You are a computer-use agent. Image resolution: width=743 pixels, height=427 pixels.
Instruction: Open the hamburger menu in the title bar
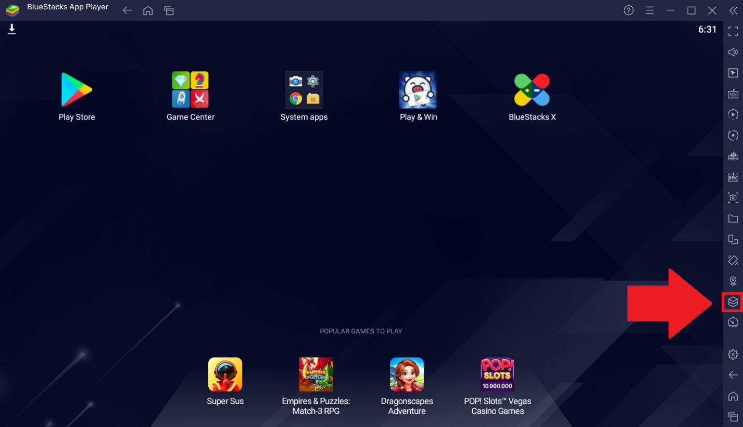tap(649, 10)
